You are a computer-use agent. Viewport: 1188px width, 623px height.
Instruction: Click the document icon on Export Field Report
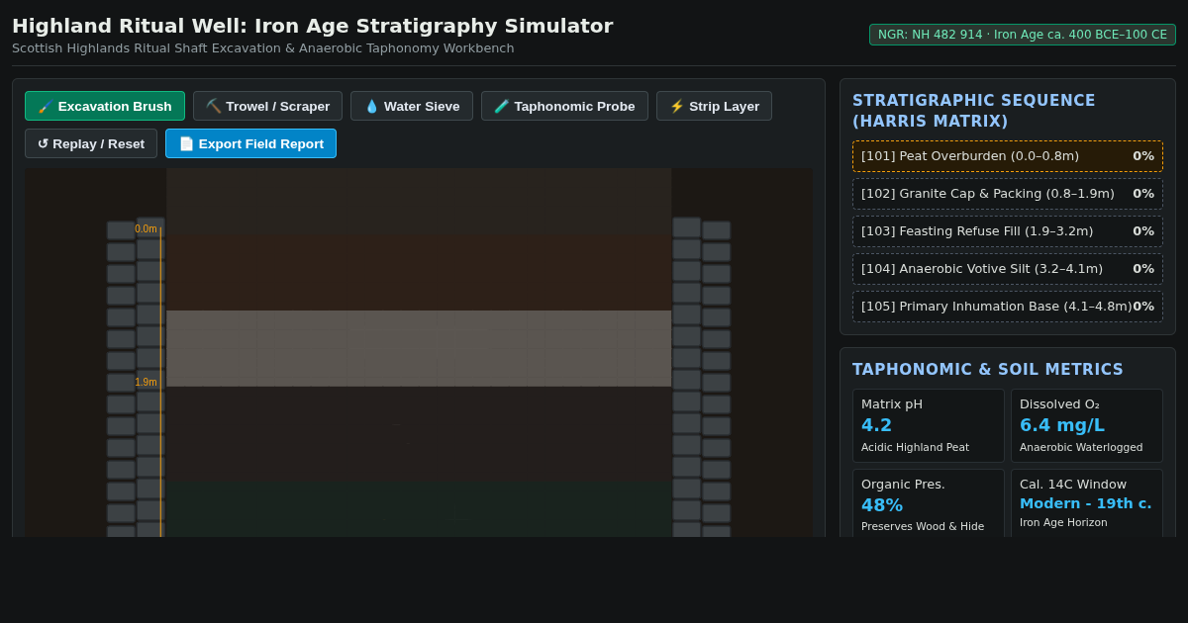[186, 143]
